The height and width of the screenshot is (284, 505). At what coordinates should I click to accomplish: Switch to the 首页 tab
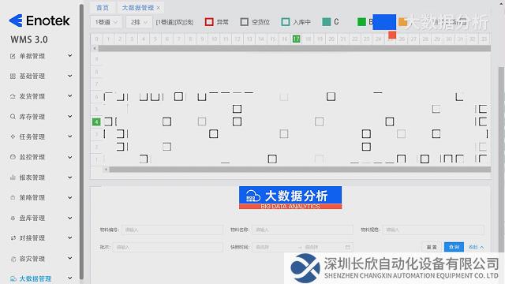coord(103,8)
